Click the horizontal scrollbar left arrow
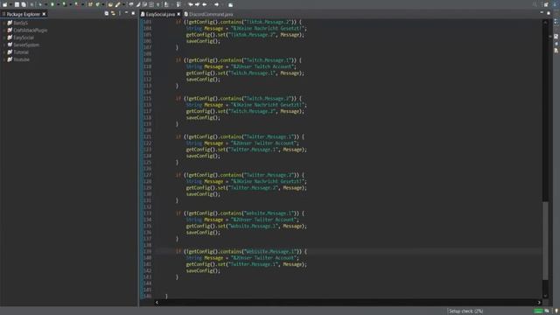 point(157,303)
